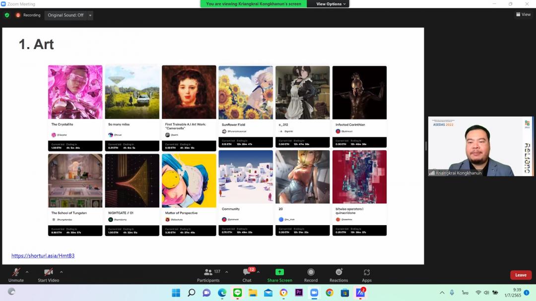Open the View layout menu
The height and width of the screenshot is (301, 536).
(523, 14)
